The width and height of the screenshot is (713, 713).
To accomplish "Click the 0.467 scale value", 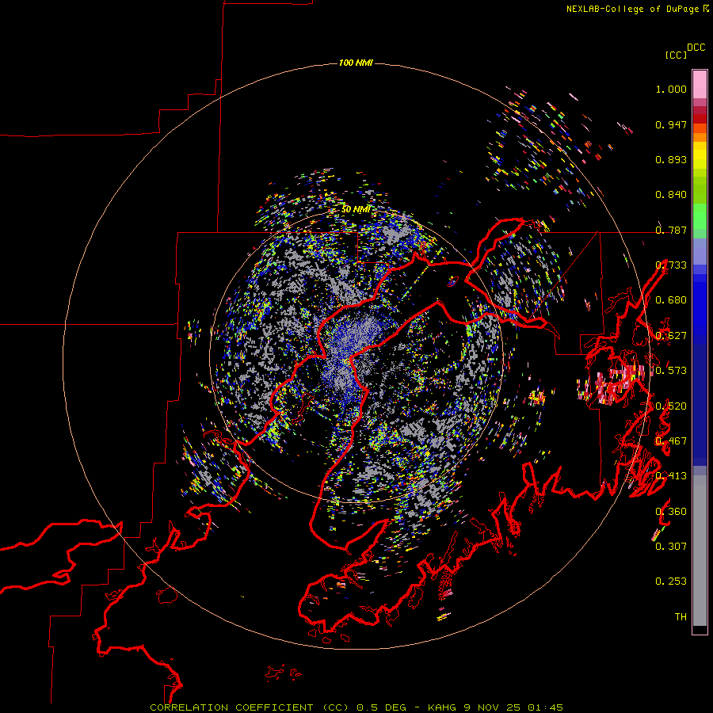I will click(671, 441).
